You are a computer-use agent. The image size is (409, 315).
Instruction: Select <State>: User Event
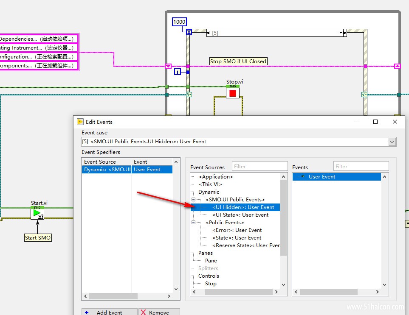coord(237,238)
